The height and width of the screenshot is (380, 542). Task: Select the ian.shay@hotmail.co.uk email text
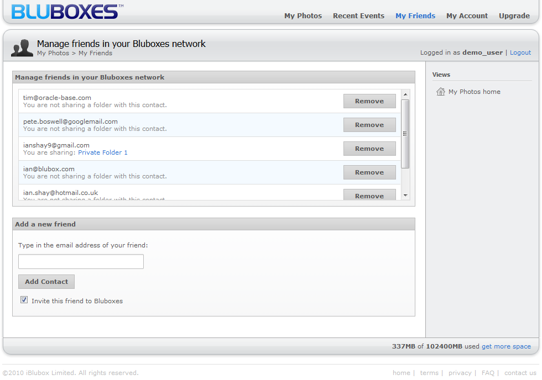pyautogui.click(x=60, y=193)
